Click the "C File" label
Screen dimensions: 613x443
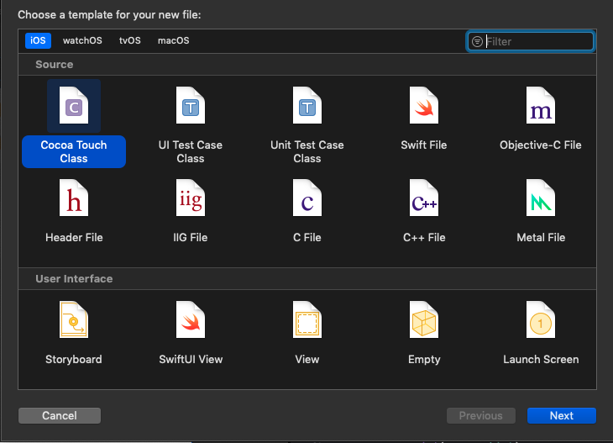click(307, 238)
